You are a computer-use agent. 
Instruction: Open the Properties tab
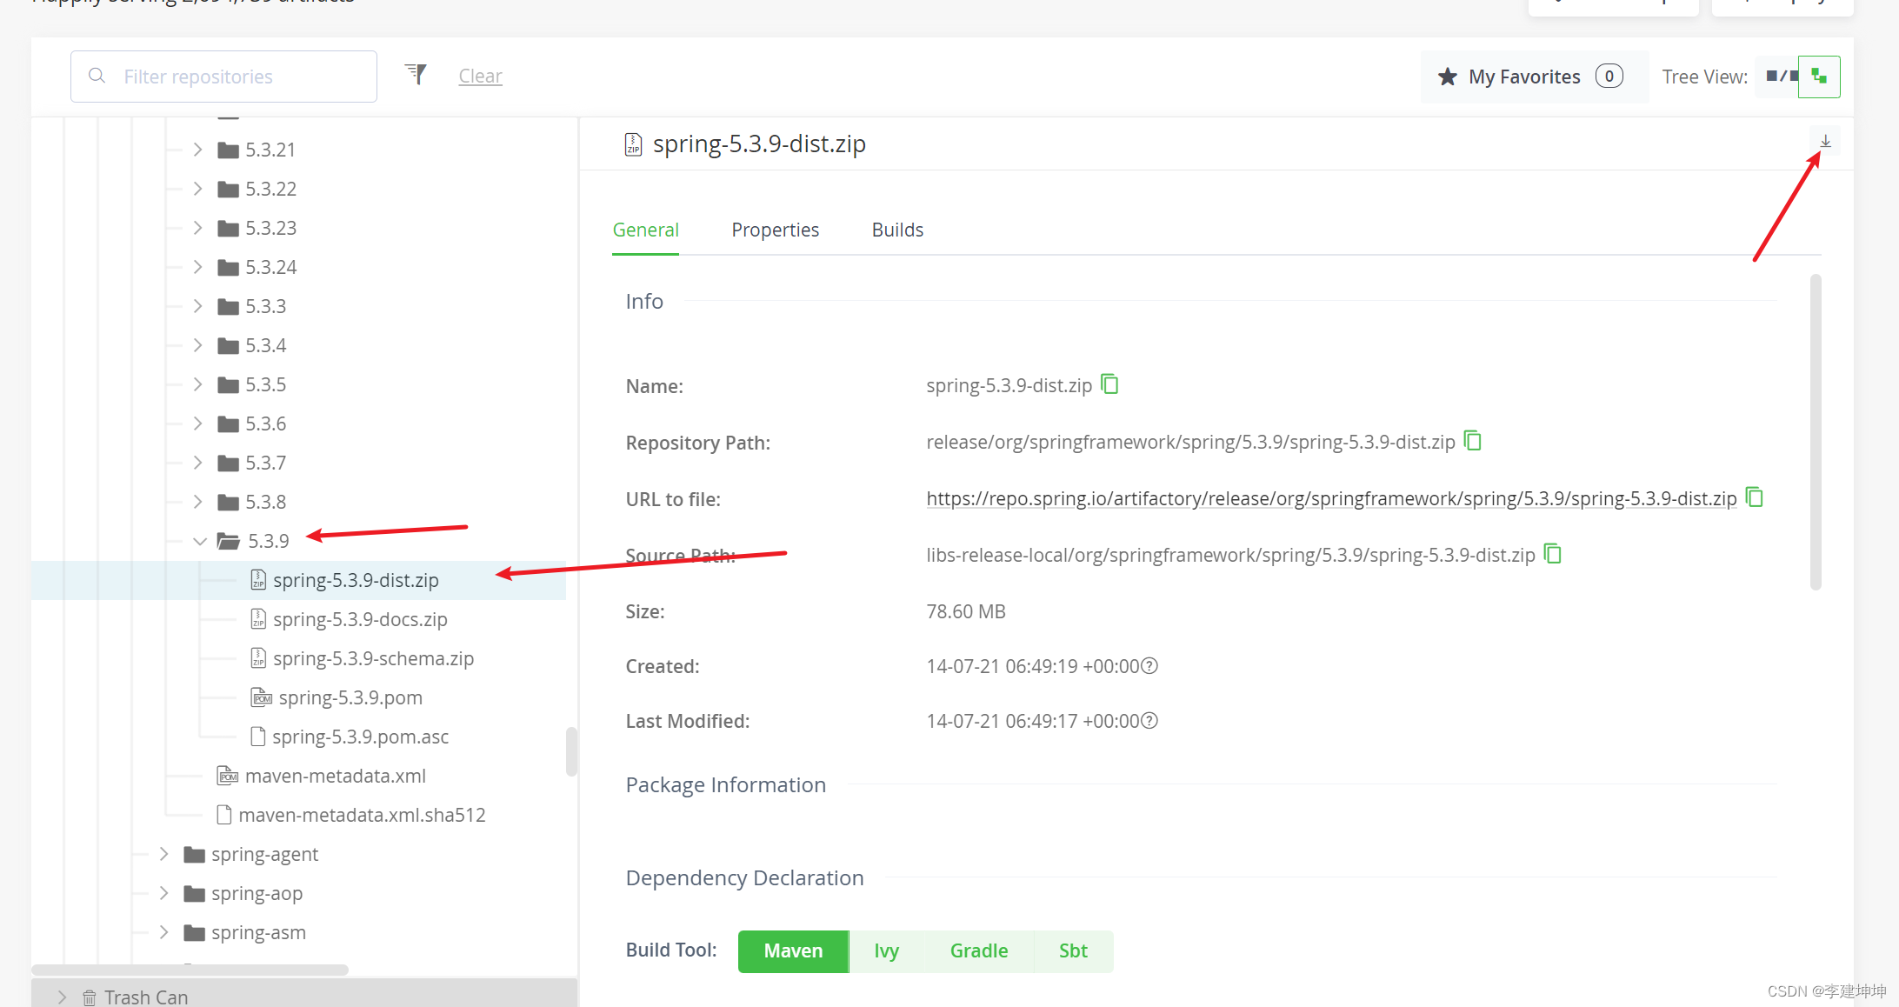(x=775, y=230)
